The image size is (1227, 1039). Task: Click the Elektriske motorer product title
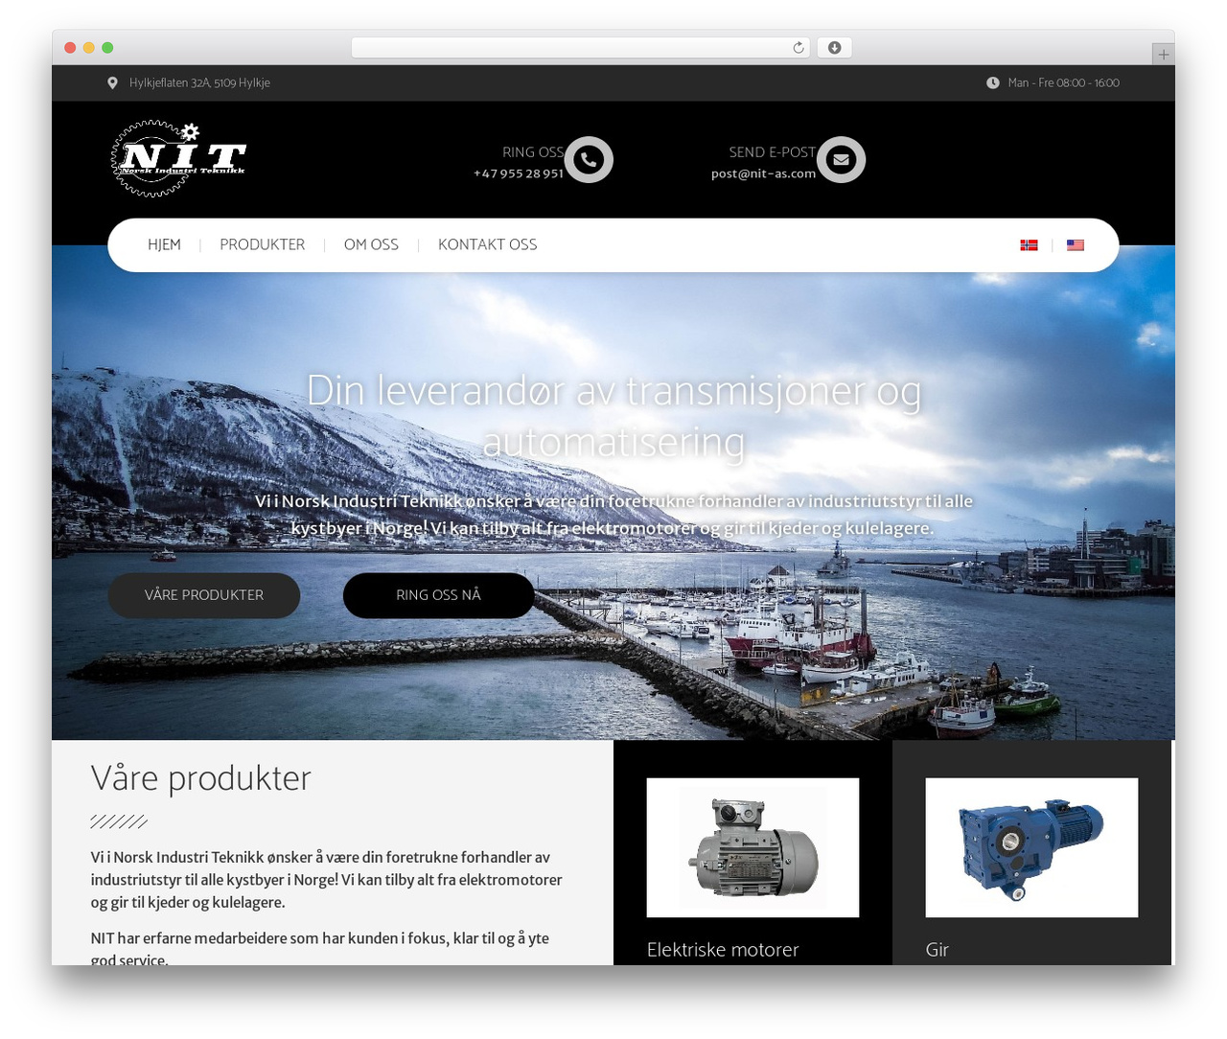(723, 950)
